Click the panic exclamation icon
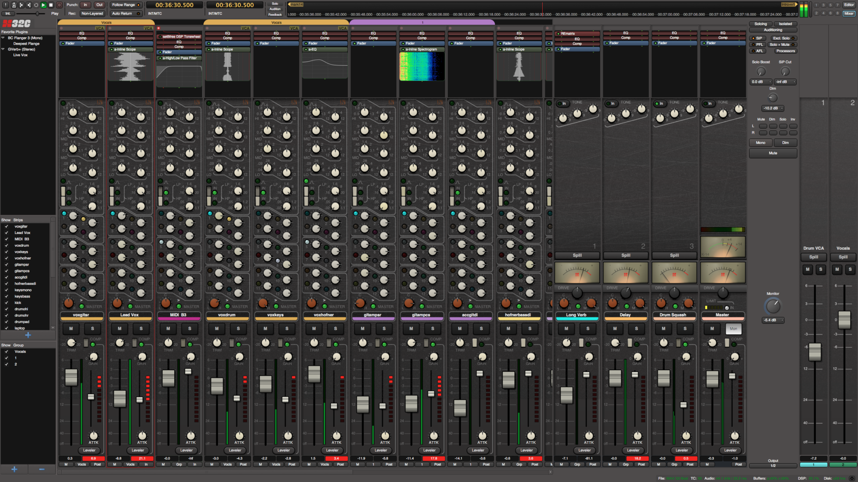 coord(6,5)
